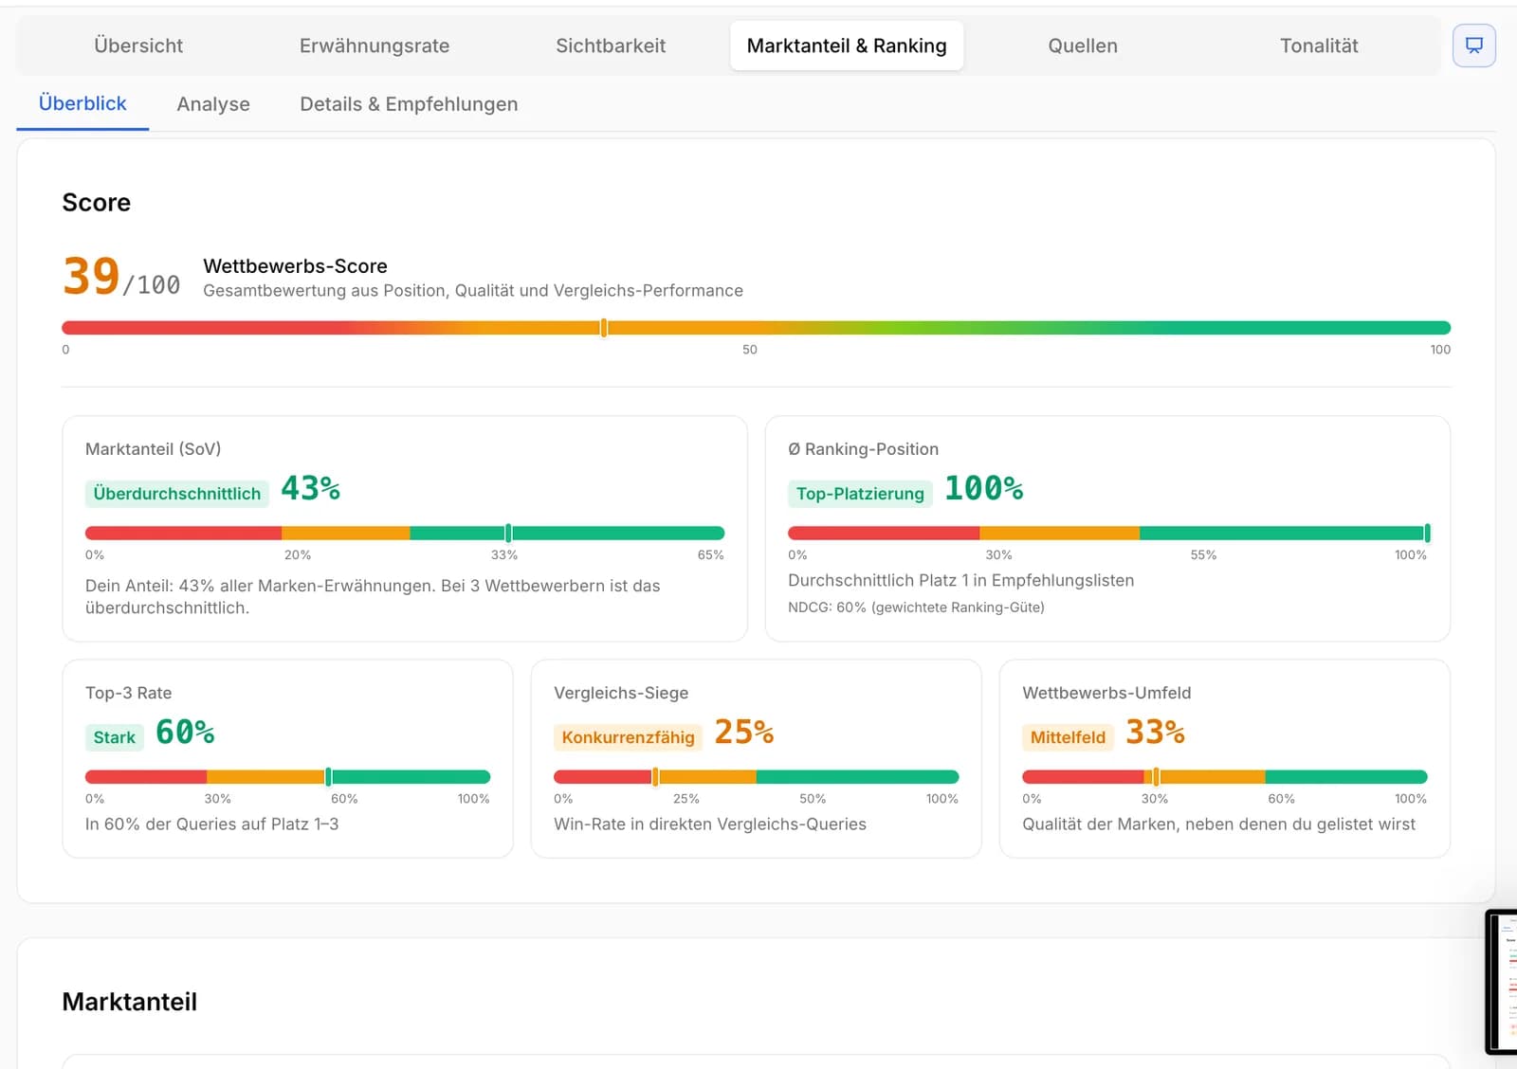Screen dimensions: 1517x1069
Task: Open the presentation mode icon button
Action: (1473, 45)
